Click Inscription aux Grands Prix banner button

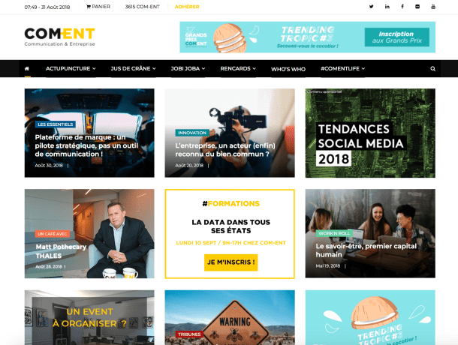[397, 37]
